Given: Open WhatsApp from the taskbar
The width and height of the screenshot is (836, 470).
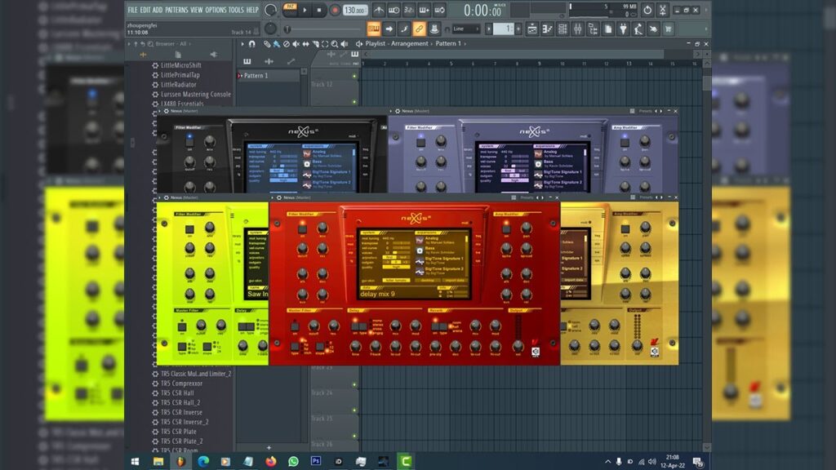Looking at the screenshot, I should tap(293, 461).
